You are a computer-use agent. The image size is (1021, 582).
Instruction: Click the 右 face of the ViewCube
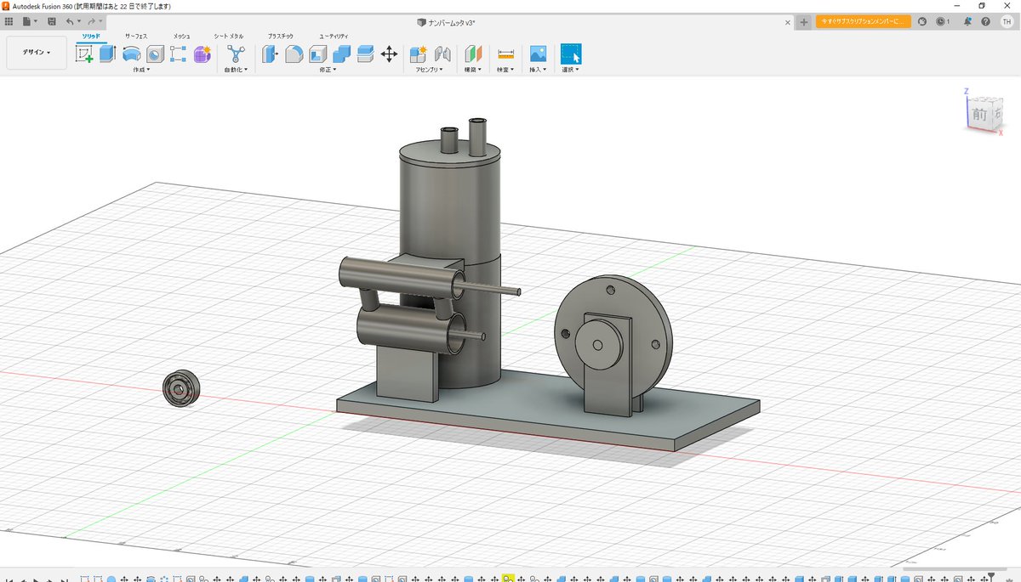coord(996,112)
